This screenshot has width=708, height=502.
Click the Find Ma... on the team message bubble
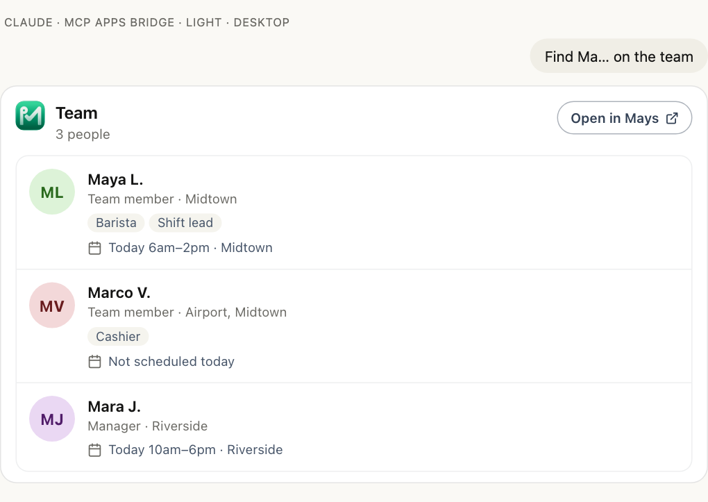click(x=618, y=56)
